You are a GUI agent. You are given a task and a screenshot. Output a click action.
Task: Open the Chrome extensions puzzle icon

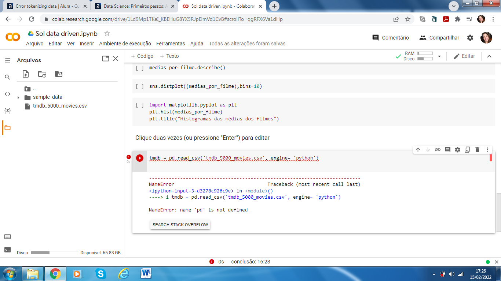457,19
